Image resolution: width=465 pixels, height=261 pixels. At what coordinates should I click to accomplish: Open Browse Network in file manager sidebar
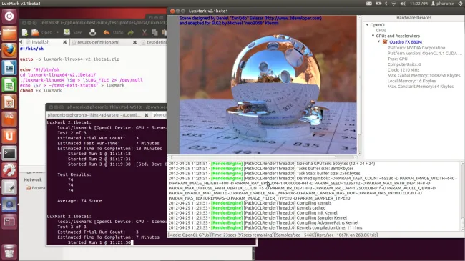pyautogui.click(x=36, y=188)
